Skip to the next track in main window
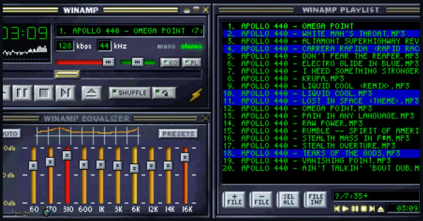423x221 pixels. click(66, 93)
